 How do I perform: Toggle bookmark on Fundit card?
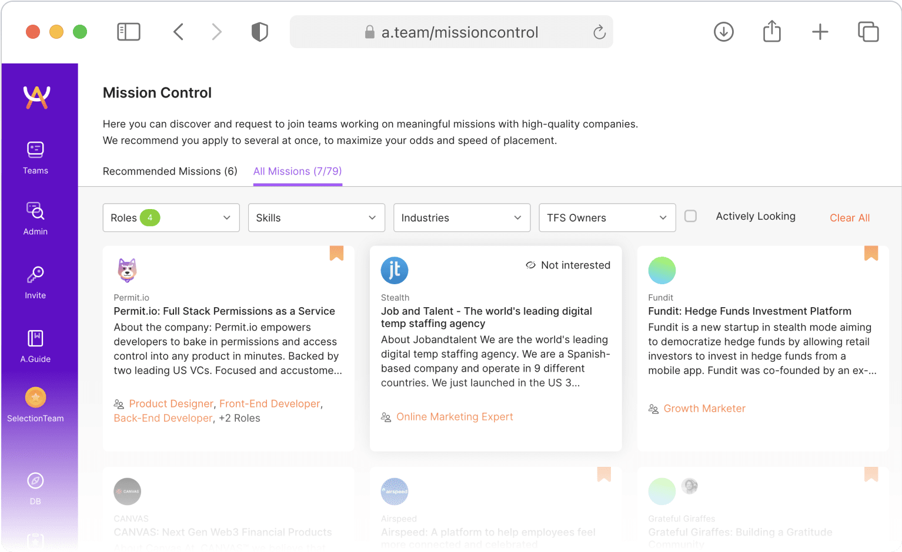coord(871,253)
